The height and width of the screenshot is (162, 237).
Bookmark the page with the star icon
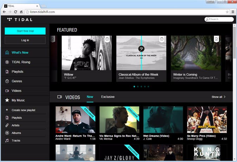point(227,12)
